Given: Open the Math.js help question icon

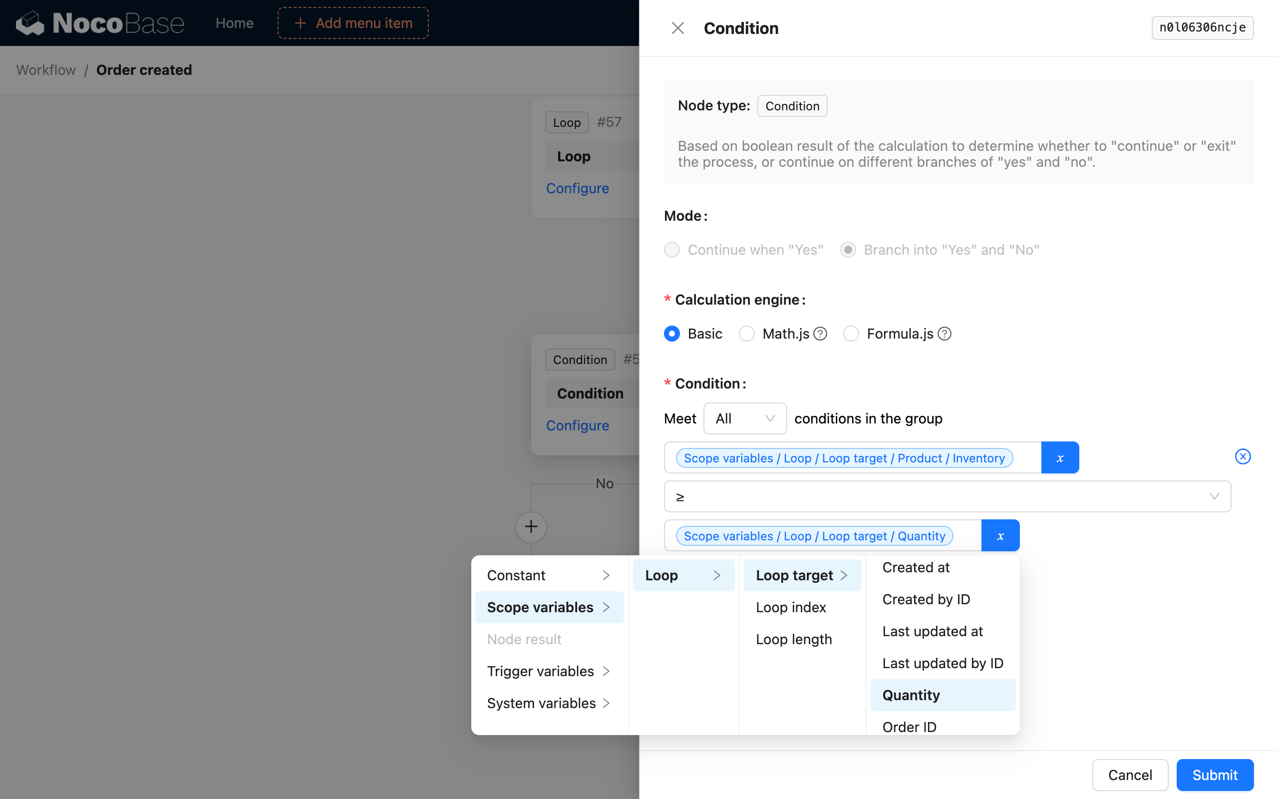Looking at the screenshot, I should pyautogui.click(x=820, y=334).
